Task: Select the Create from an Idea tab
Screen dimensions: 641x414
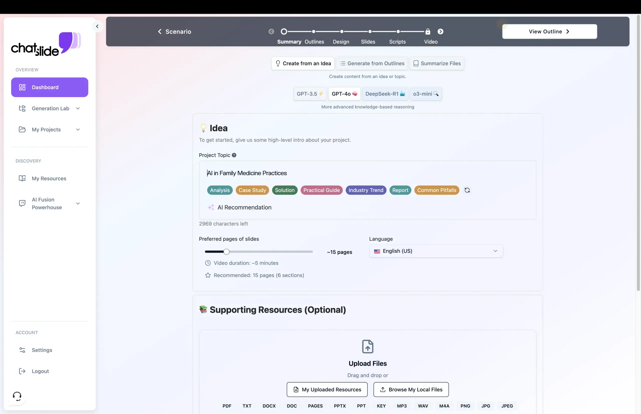Action: click(303, 64)
